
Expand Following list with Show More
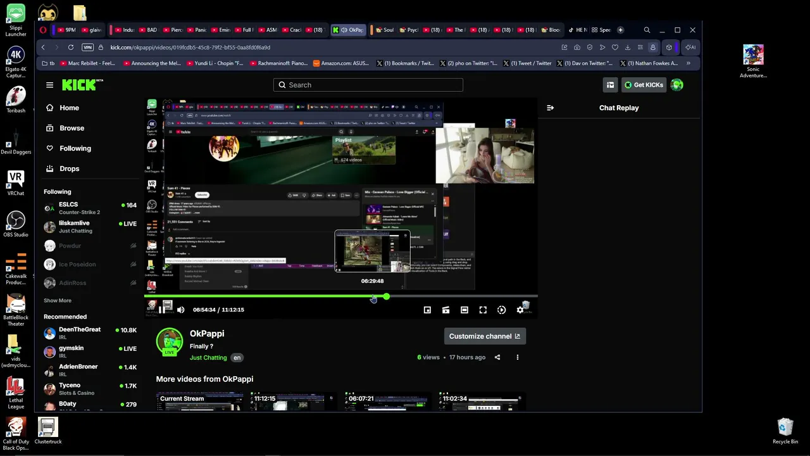click(x=58, y=300)
